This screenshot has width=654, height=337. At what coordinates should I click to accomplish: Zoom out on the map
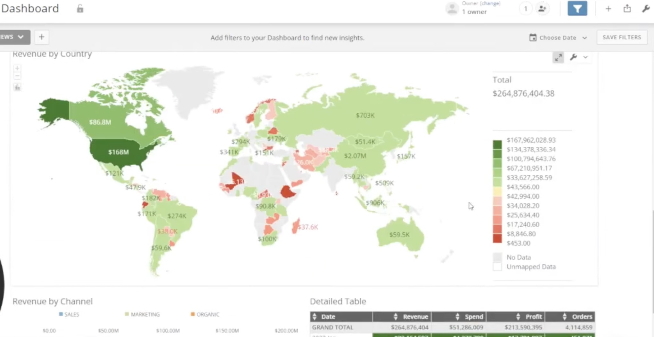[x=17, y=76]
